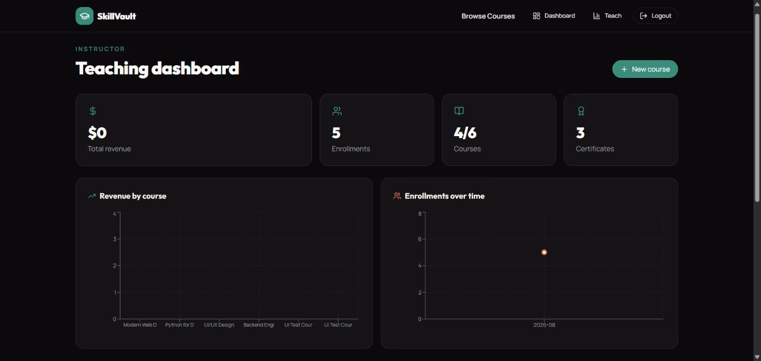Click the UI/UX Design axis label
Viewport: 761px width, 361px height.
click(x=219, y=325)
